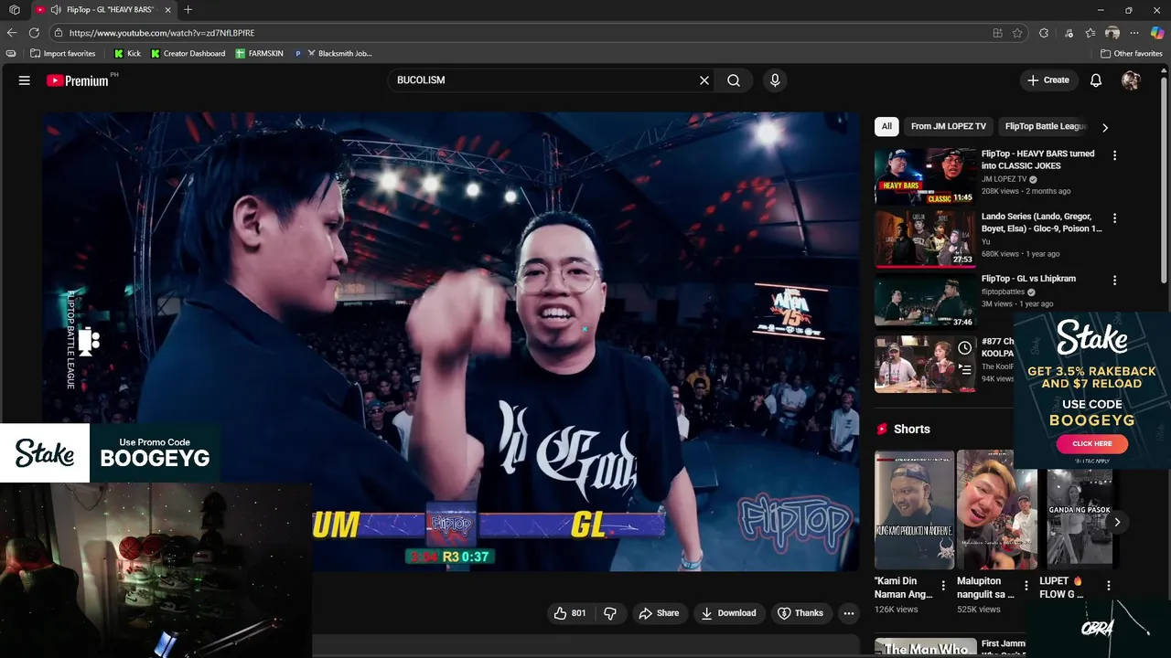Viewport: 1171px width, 658px height.
Task: Start voice search with microphone
Action: point(775,80)
